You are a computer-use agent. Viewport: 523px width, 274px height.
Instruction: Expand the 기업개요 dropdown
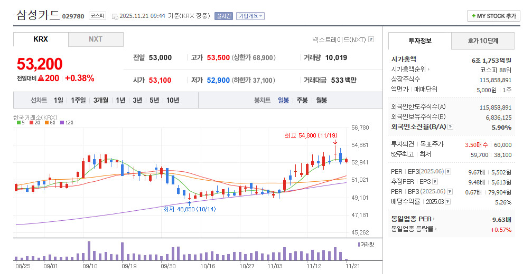tap(250, 16)
